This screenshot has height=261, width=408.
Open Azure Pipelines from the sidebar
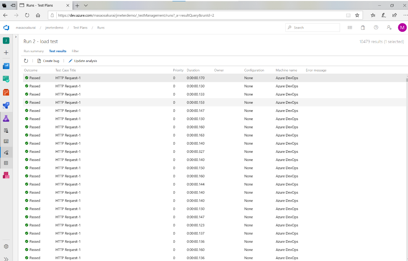(6, 105)
